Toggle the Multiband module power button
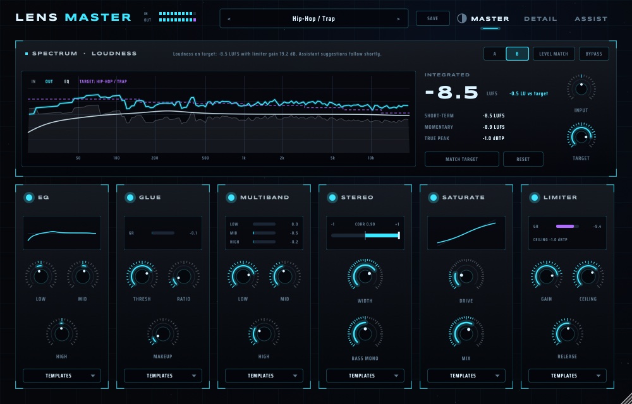Viewport: 632px width, 404px height. [x=231, y=198]
